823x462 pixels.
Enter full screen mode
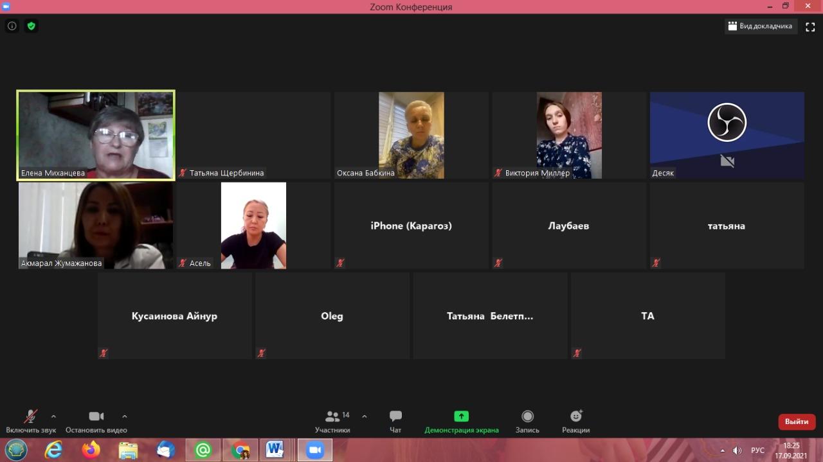[810, 26]
